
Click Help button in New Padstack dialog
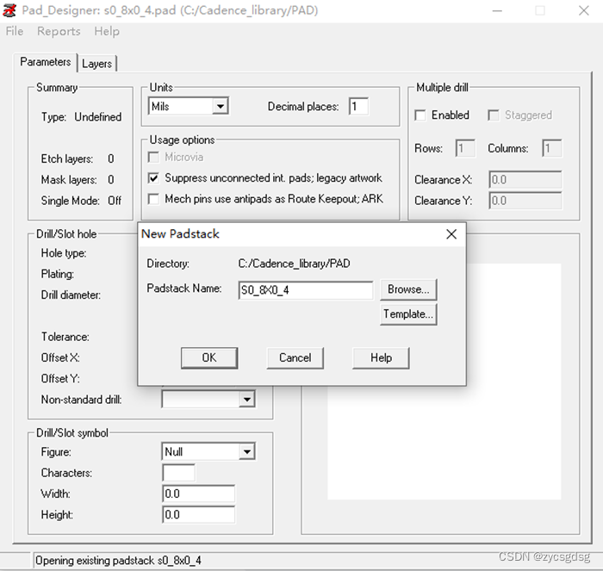click(381, 357)
